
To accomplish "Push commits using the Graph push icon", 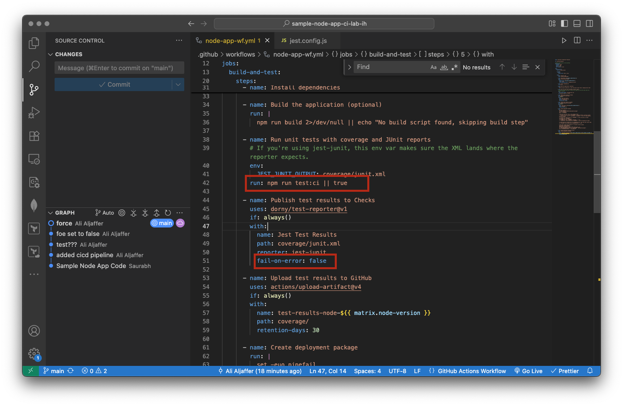I will (156, 213).
